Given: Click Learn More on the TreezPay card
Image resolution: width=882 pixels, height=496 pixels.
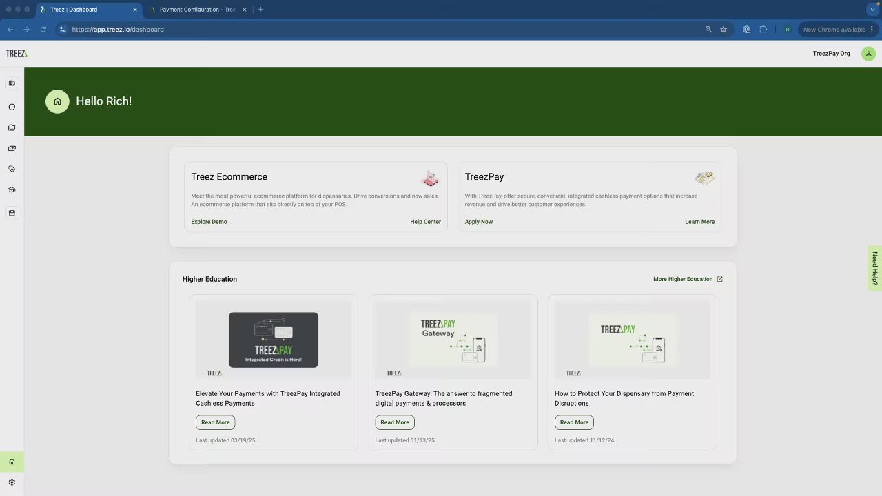Looking at the screenshot, I should click(699, 222).
